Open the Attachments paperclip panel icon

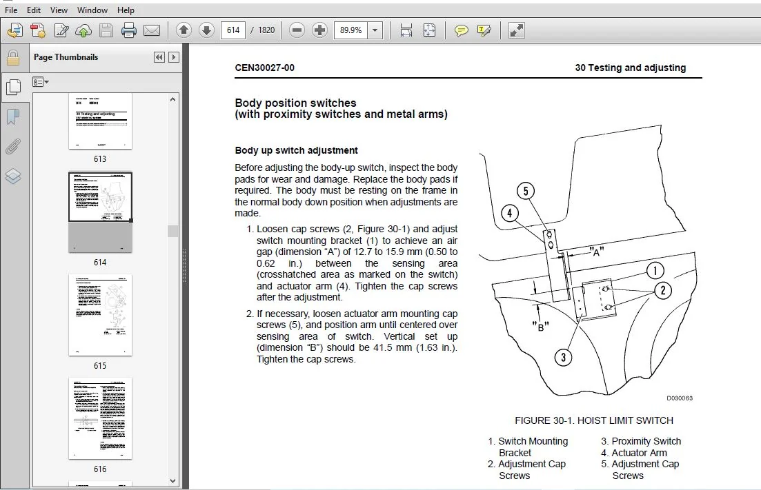(13, 146)
